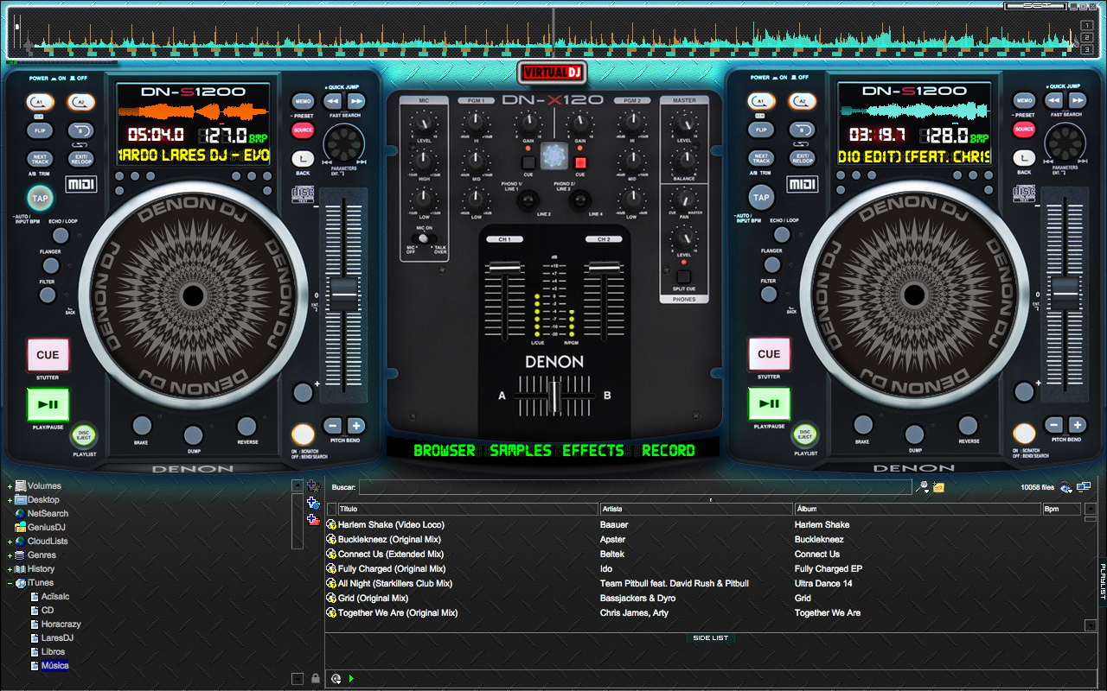This screenshot has width=1107, height=691.
Task: Click quick jump rewind on left deck
Action: pos(333,101)
